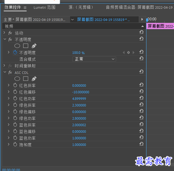174x171 pixels.
Task: Expand the 时间重映射 effect
Action: pyautogui.click(x=4, y=65)
